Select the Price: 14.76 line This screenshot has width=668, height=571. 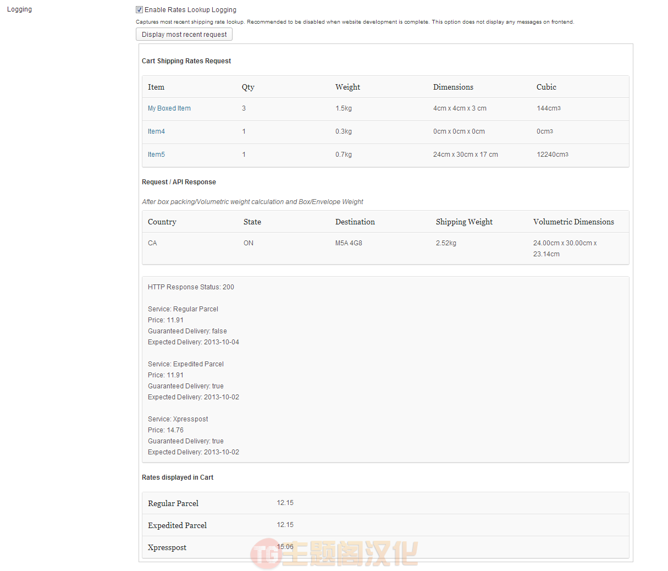(165, 430)
